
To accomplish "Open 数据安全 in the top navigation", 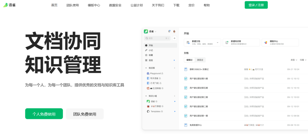I will 115,5.
